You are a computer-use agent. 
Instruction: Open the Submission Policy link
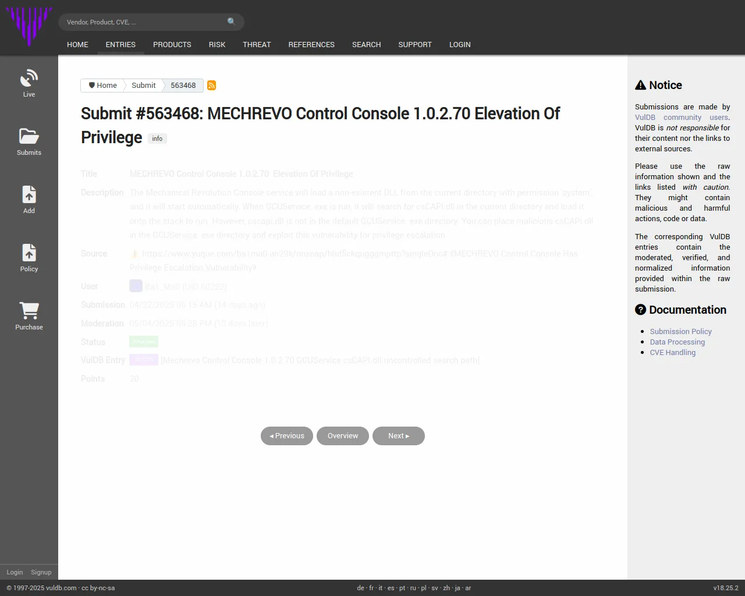click(681, 331)
